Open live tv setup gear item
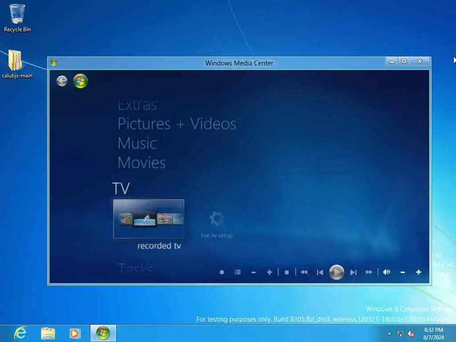Screen dimensions: 456x342 coord(217,225)
